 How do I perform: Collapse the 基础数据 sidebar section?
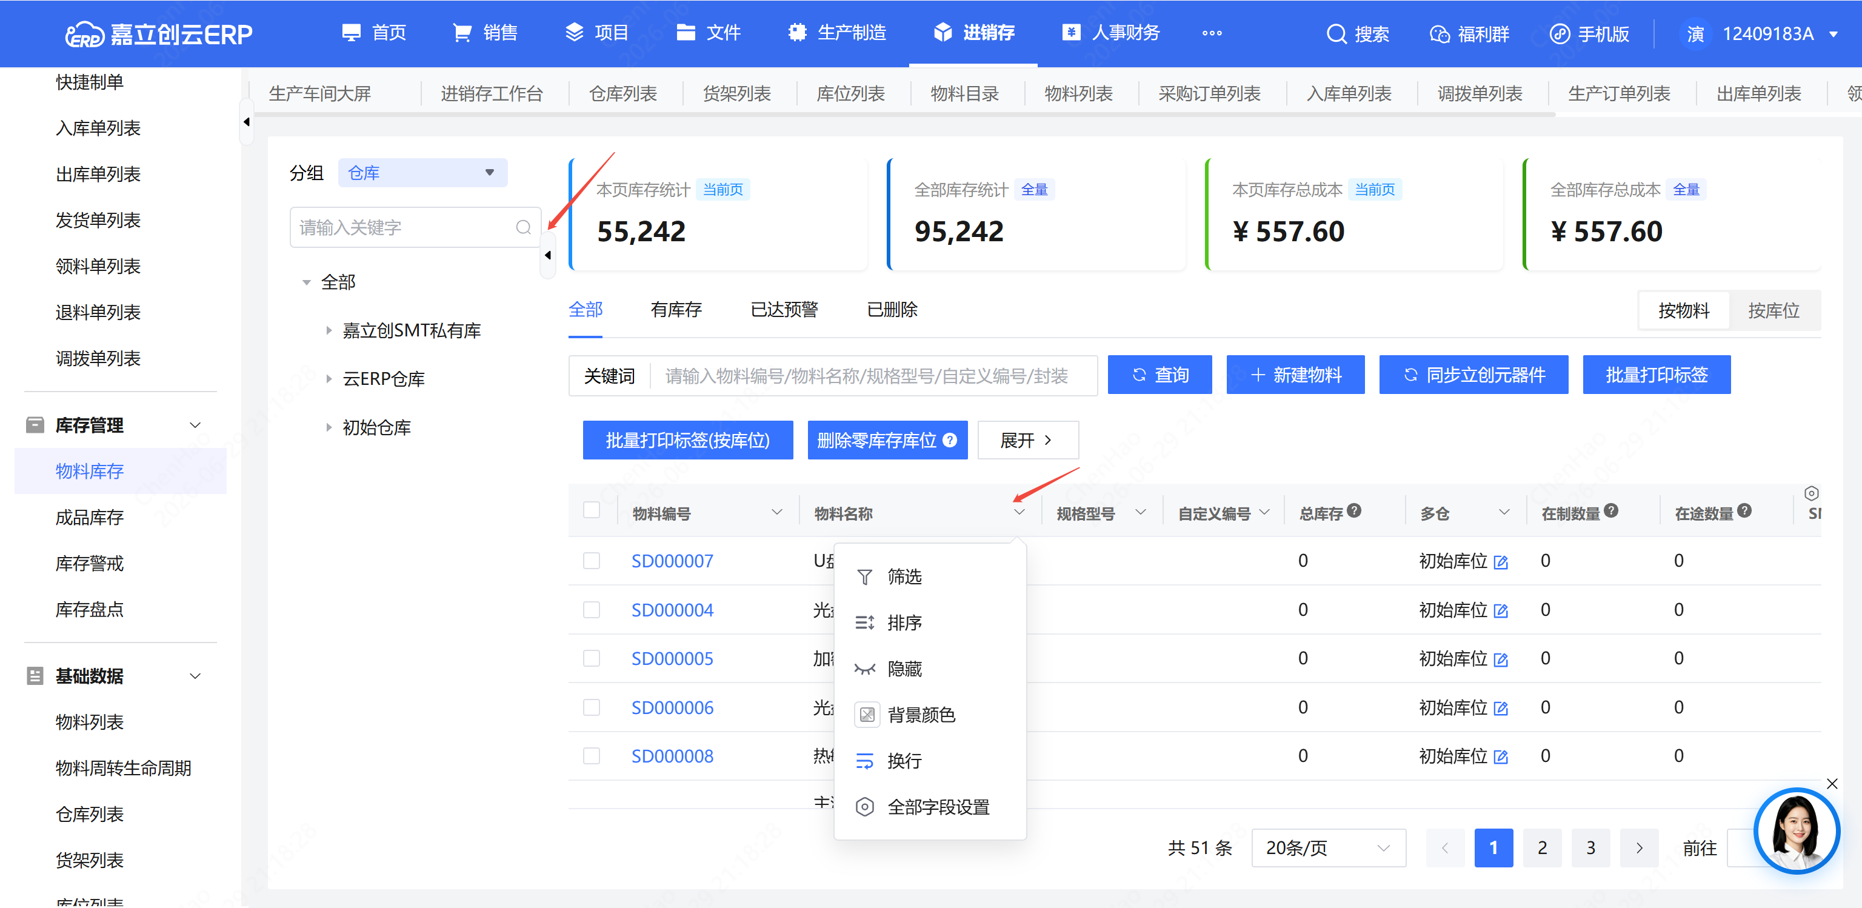pos(195,676)
